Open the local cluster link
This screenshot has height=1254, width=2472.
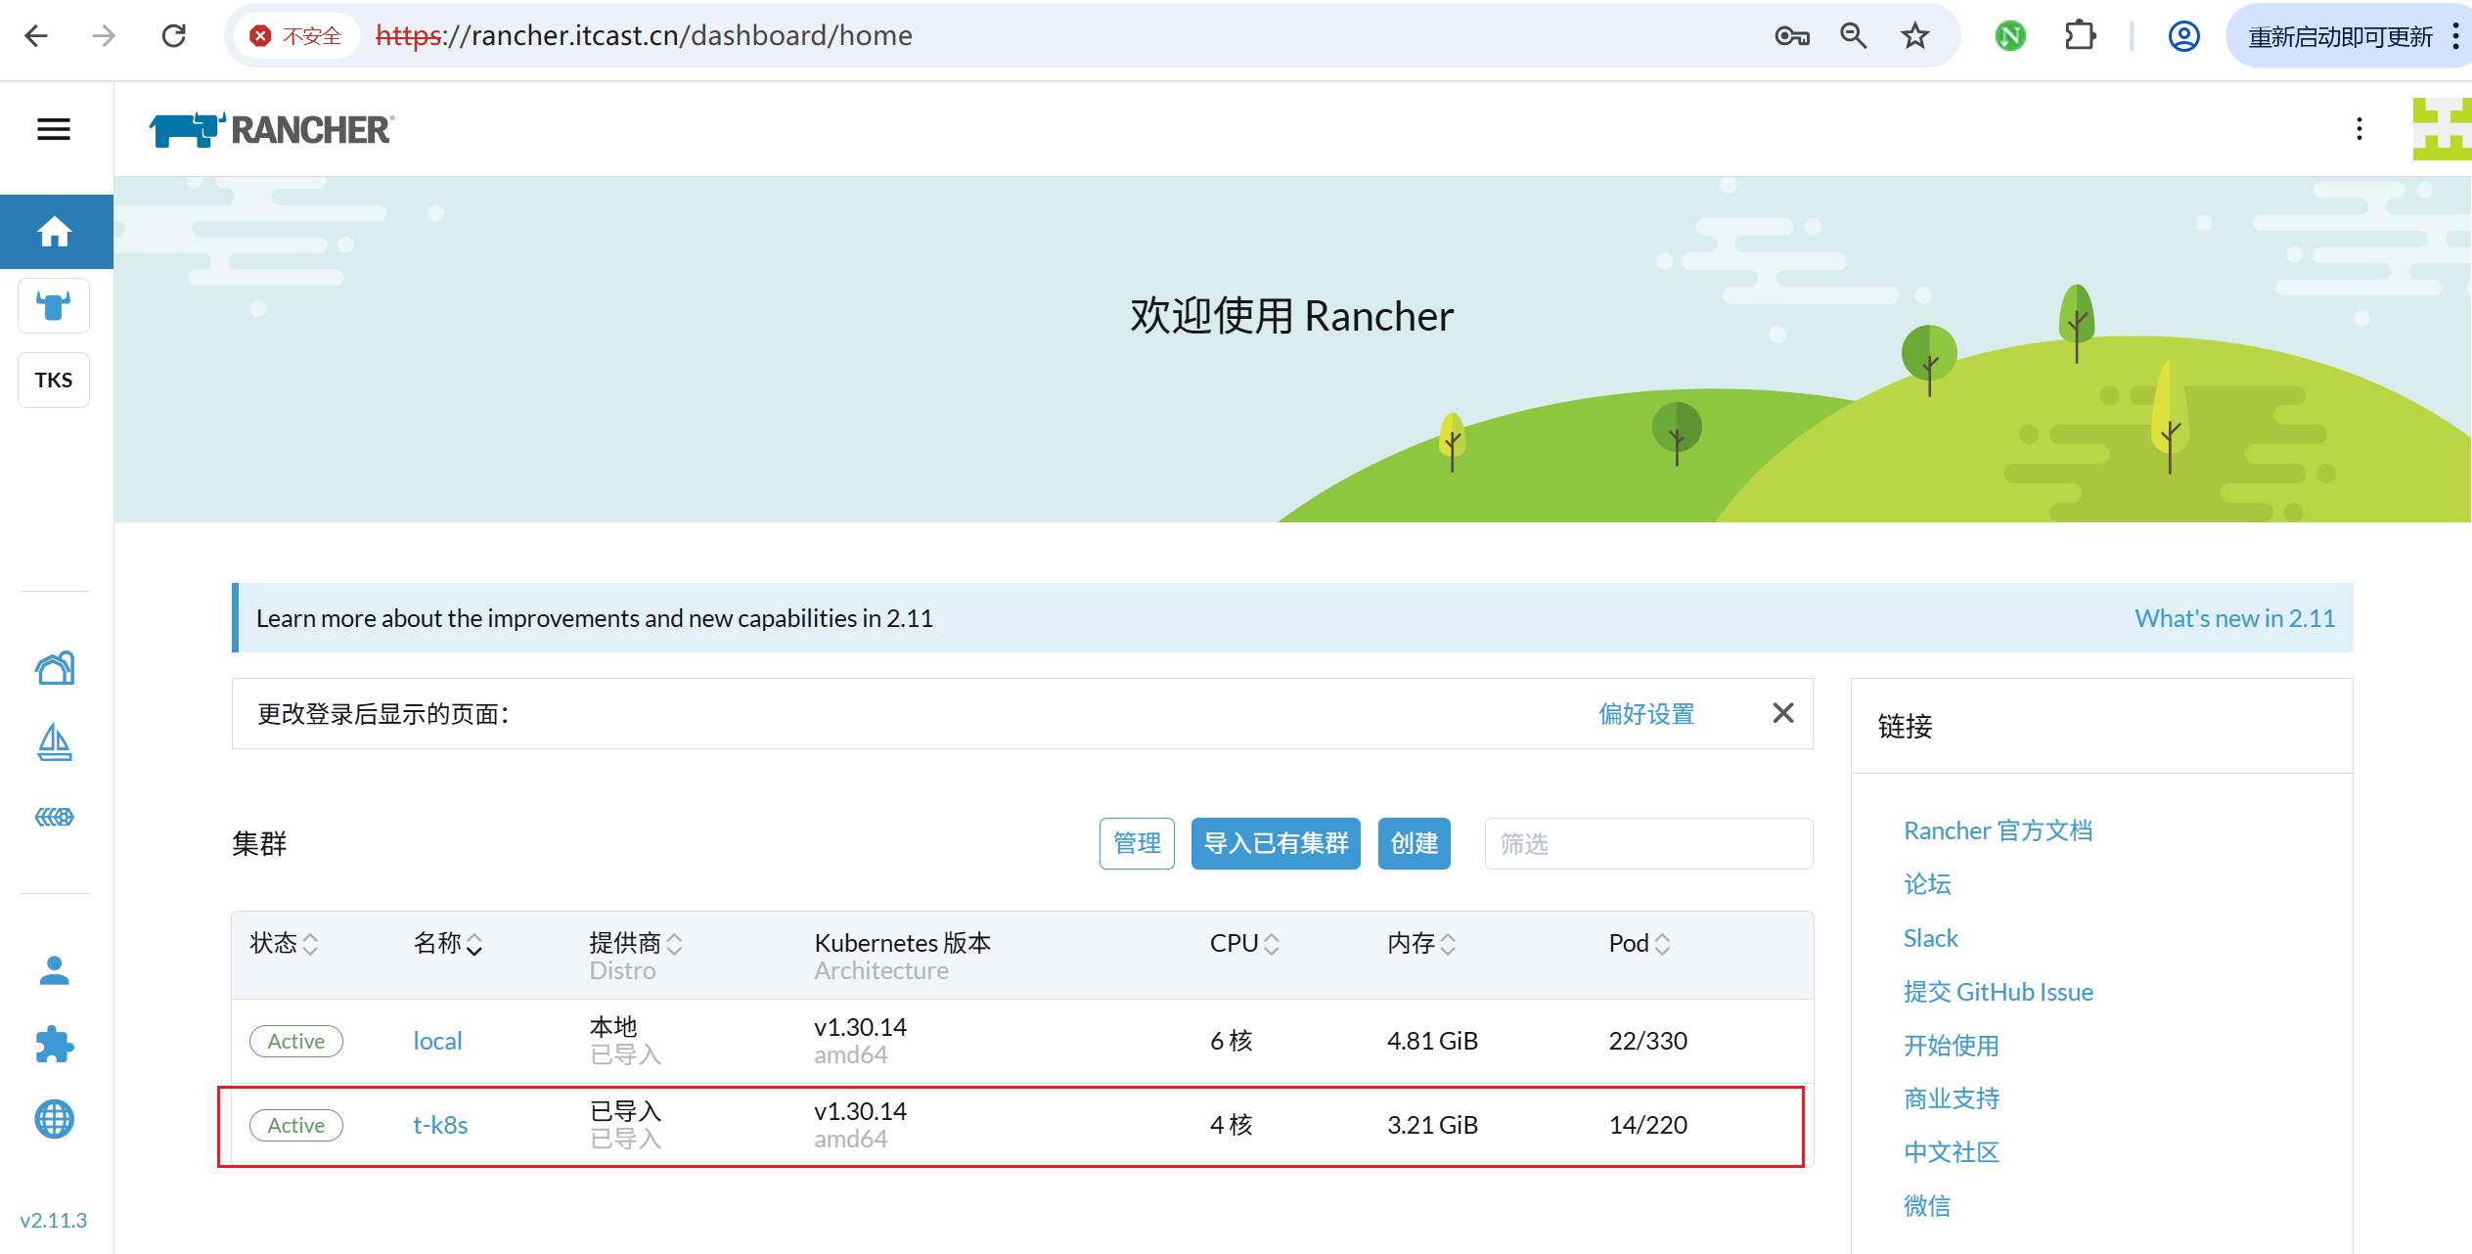[x=437, y=1041]
